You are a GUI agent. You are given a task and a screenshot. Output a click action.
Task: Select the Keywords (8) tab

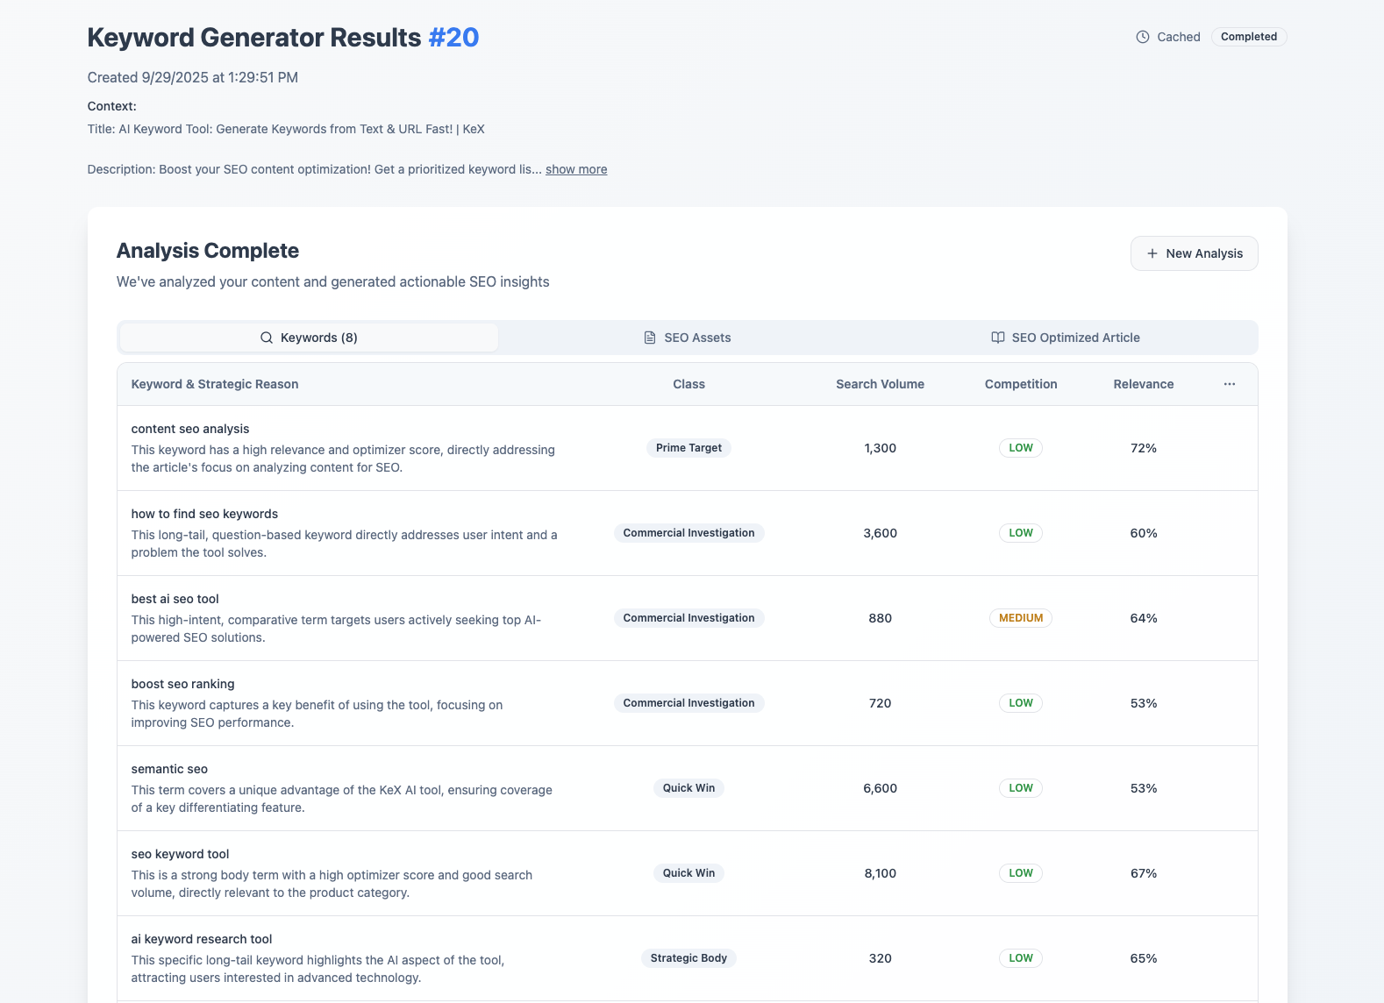[309, 337]
